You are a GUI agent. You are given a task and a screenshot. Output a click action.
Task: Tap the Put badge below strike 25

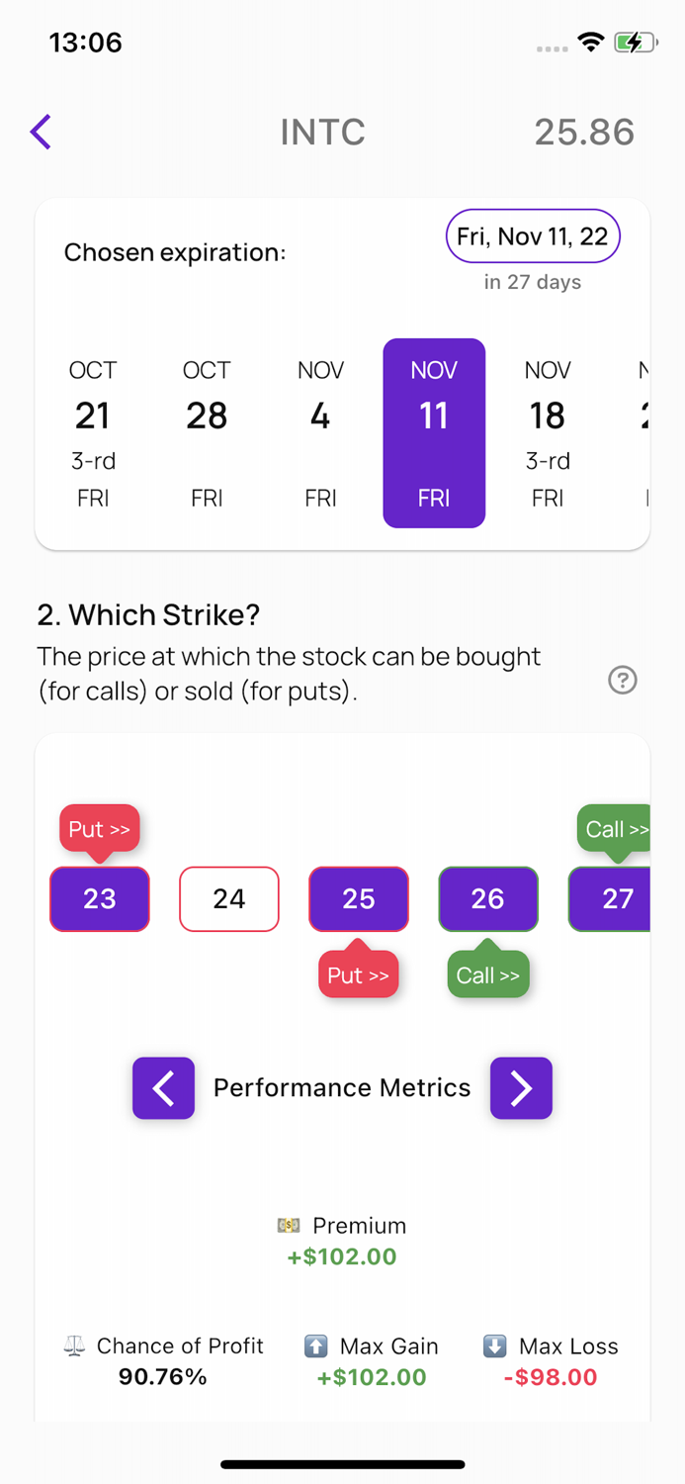[358, 974]
